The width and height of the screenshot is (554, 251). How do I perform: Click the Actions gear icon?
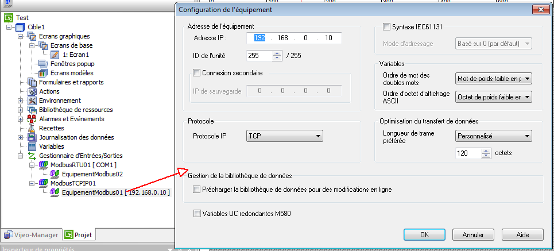pos(32,91)
